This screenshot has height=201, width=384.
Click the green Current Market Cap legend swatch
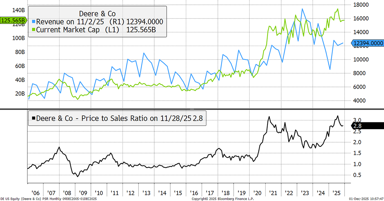pos(34,30)
